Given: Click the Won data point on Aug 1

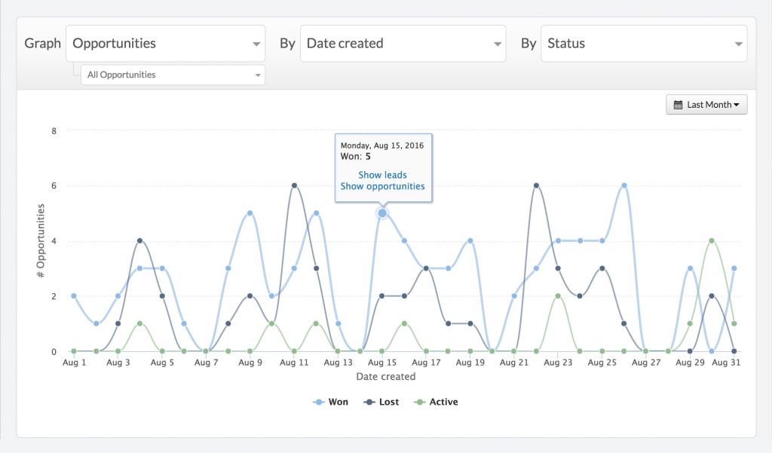Looking at the screenshot, I should 74,295.
